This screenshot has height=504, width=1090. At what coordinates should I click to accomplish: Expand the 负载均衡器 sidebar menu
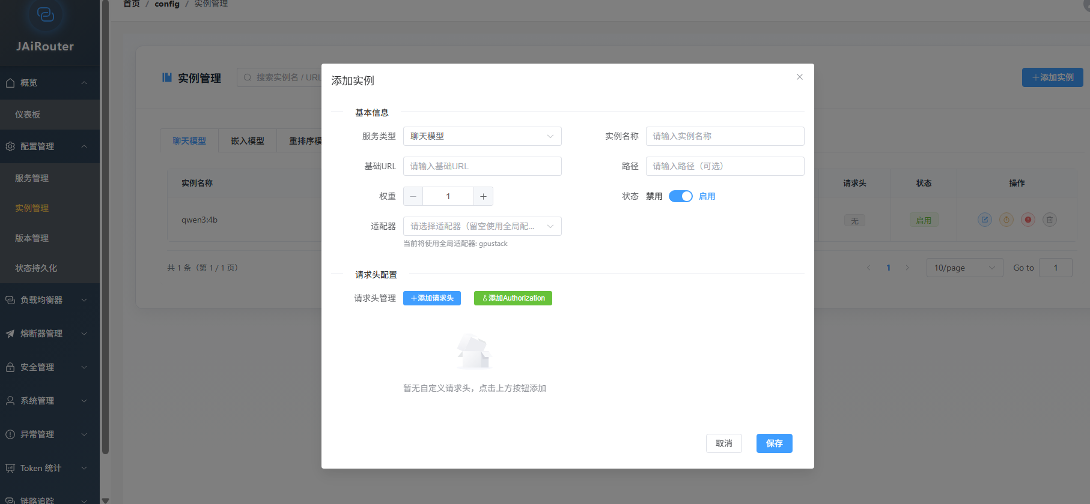(84, 300)
